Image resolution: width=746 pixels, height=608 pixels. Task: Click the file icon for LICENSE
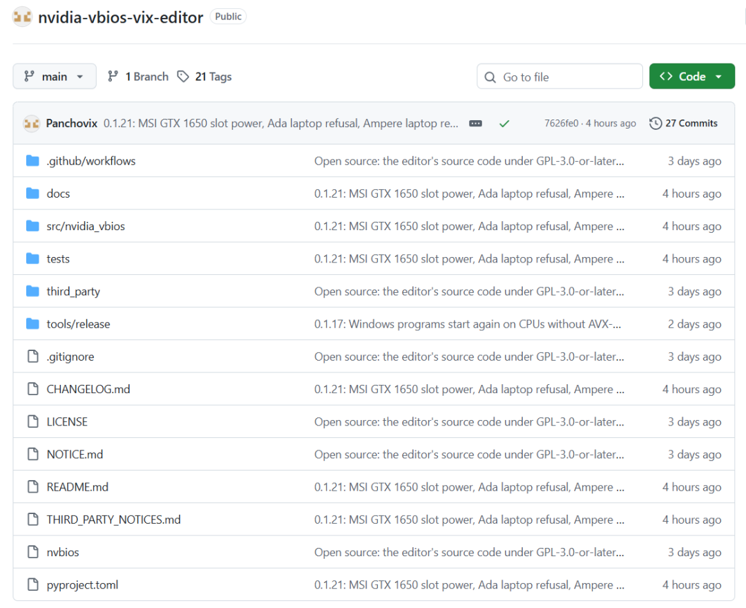33,421
